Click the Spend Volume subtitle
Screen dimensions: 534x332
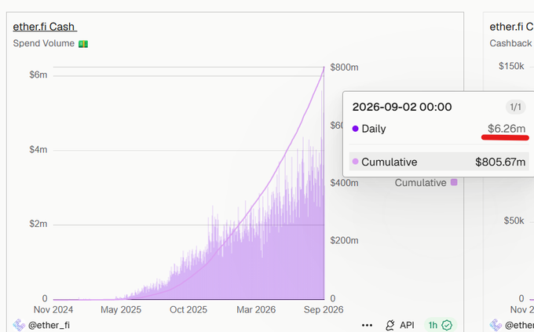(44, 44)
